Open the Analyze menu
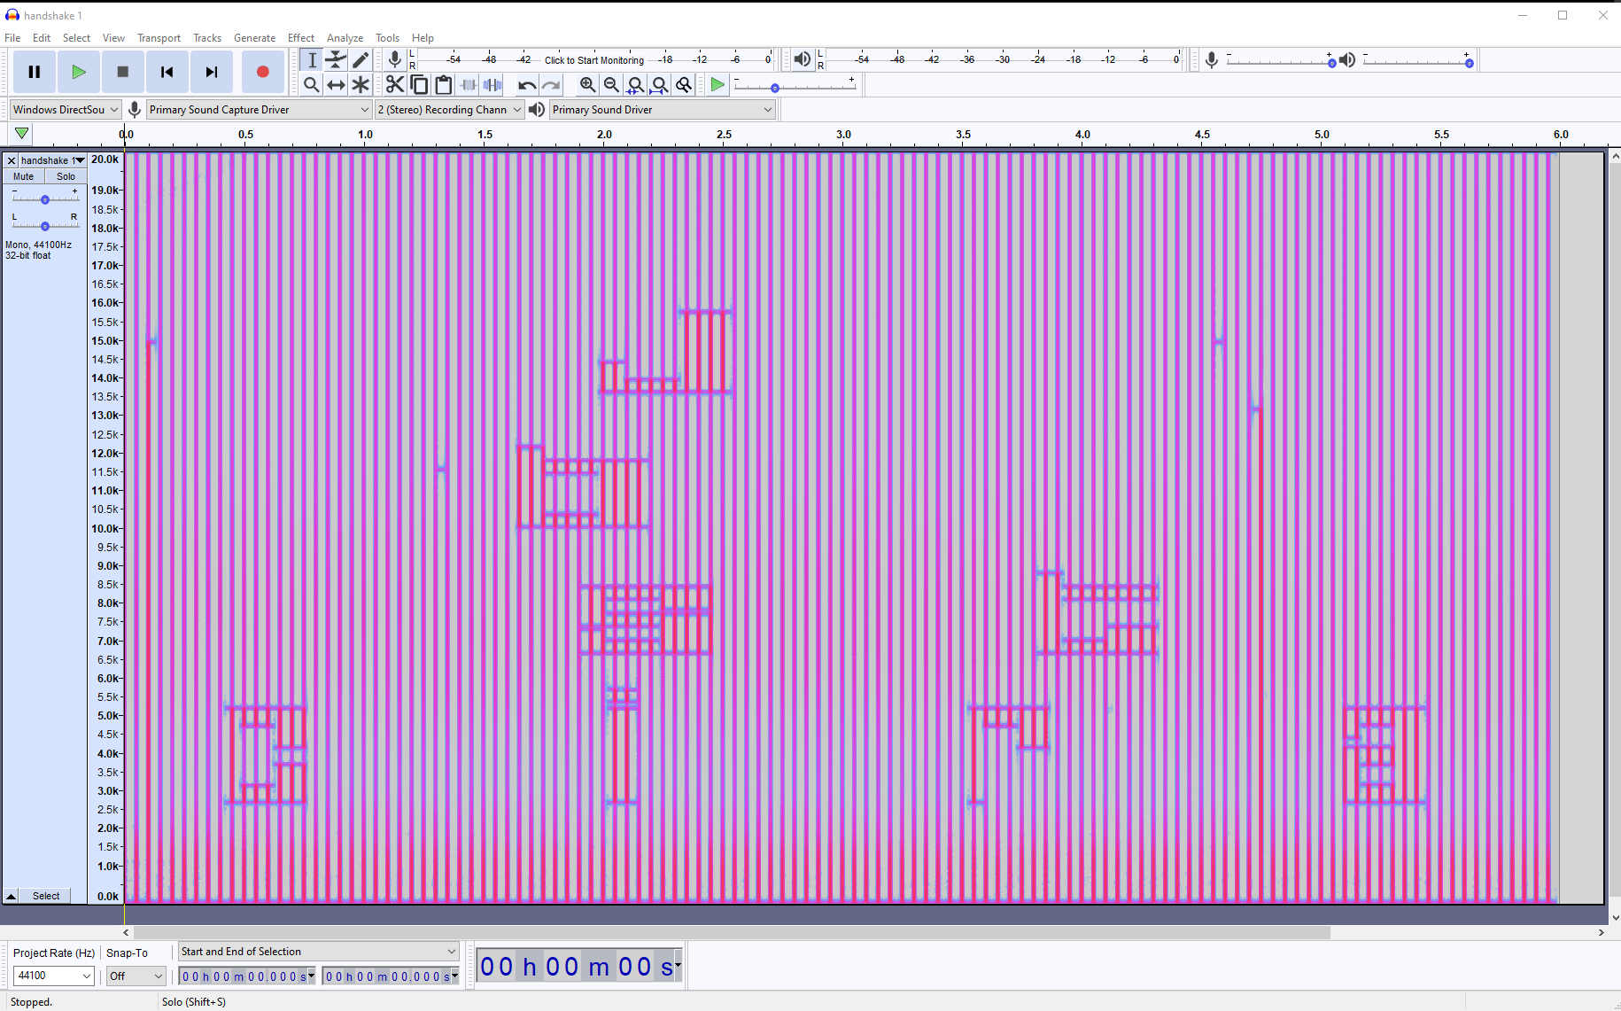 point(345,38)
